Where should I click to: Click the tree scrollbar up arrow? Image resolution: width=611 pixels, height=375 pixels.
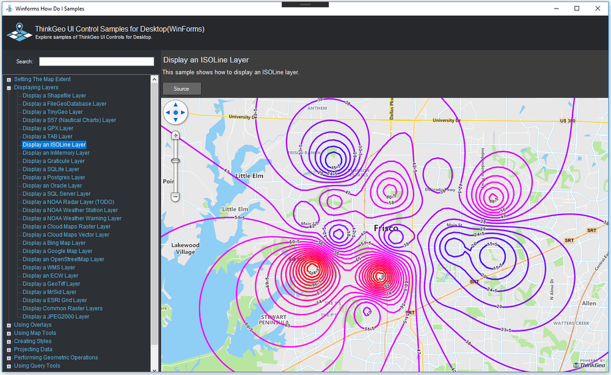click(x=155, y=79)
